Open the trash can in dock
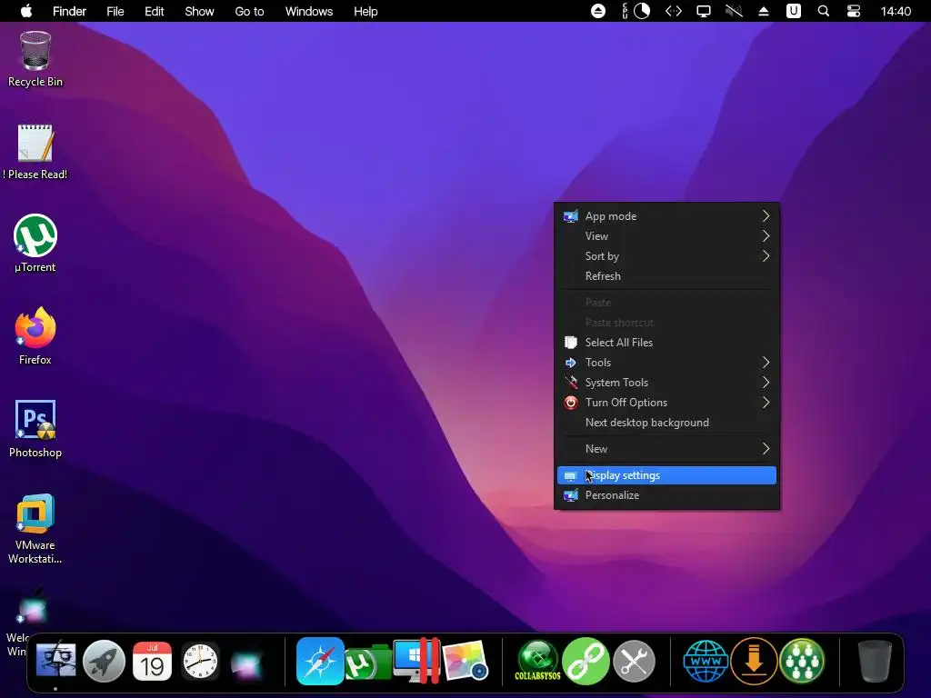Screen dimensions: 931x698 (x=876, y=661)
